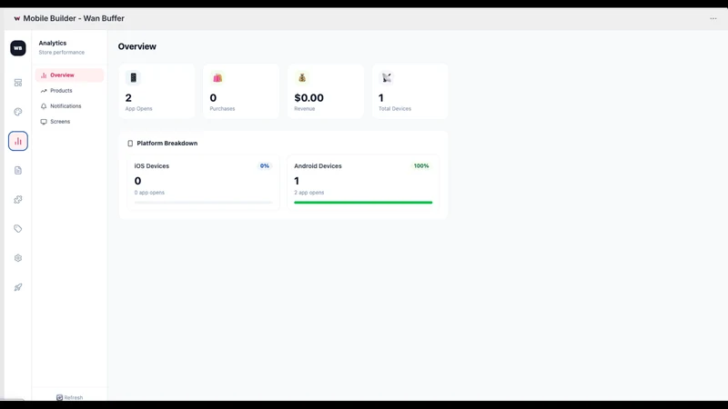Select Overview in Analytics menu
Screen dimensions: 728x409
pyautogui.click(x=69, y=75)
